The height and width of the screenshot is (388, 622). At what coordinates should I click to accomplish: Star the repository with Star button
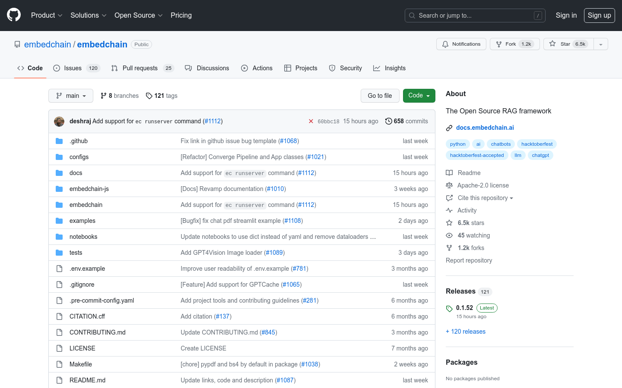pyautogui.click(x=568, y=44)
